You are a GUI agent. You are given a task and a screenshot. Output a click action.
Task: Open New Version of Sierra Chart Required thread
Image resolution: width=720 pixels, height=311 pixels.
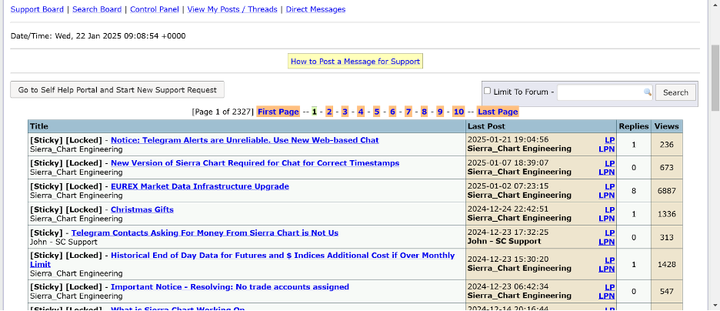coord(255,163)
